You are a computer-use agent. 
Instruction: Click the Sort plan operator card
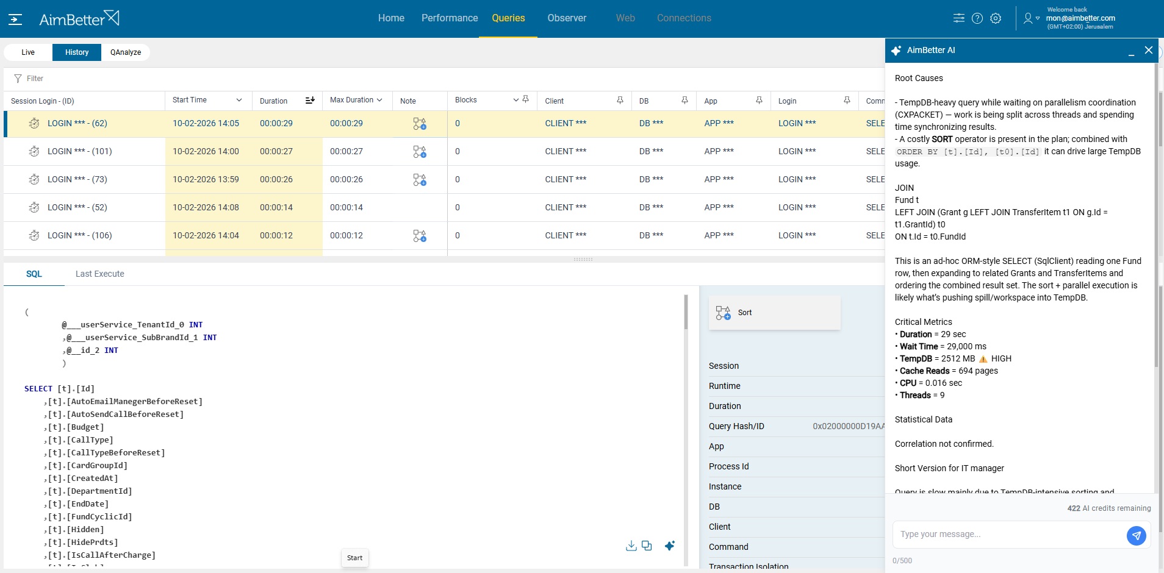774,313
